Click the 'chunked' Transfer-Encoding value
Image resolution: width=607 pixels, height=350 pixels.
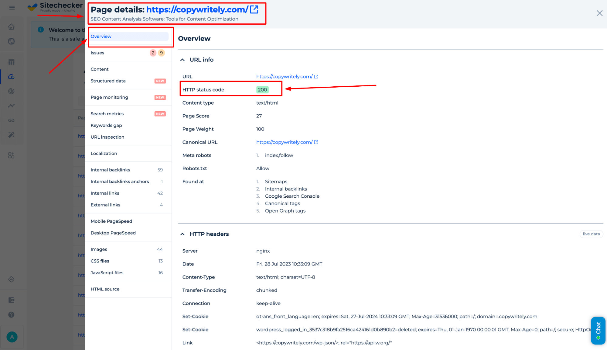point(267,290)
